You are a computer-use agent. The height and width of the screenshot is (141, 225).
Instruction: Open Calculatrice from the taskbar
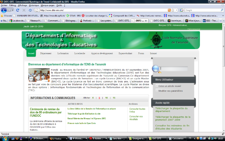[177, 138]
